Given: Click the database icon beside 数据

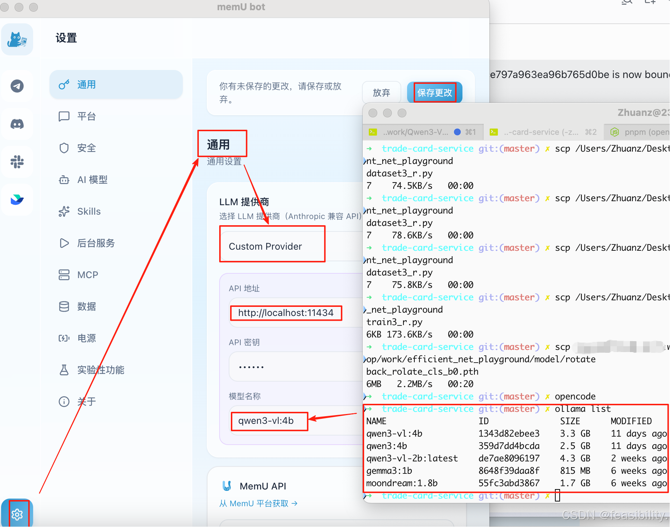Looking at the screenshot, I should pyautogui.click(x=64, y=307).
